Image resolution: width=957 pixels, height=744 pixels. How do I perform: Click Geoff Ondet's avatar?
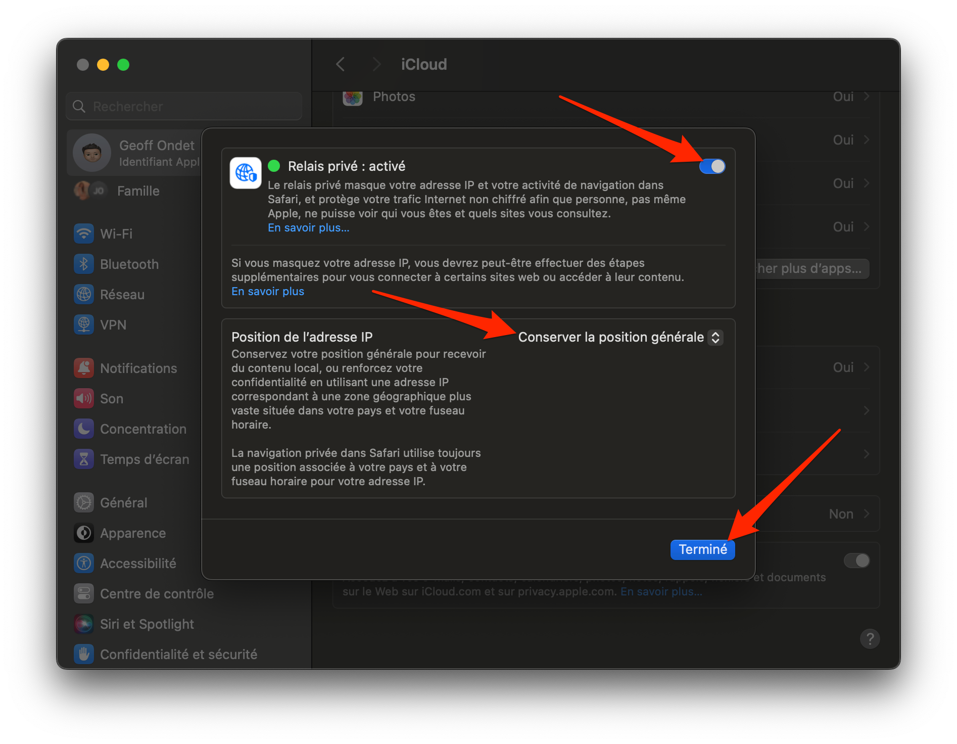click(x=92, y=153)
